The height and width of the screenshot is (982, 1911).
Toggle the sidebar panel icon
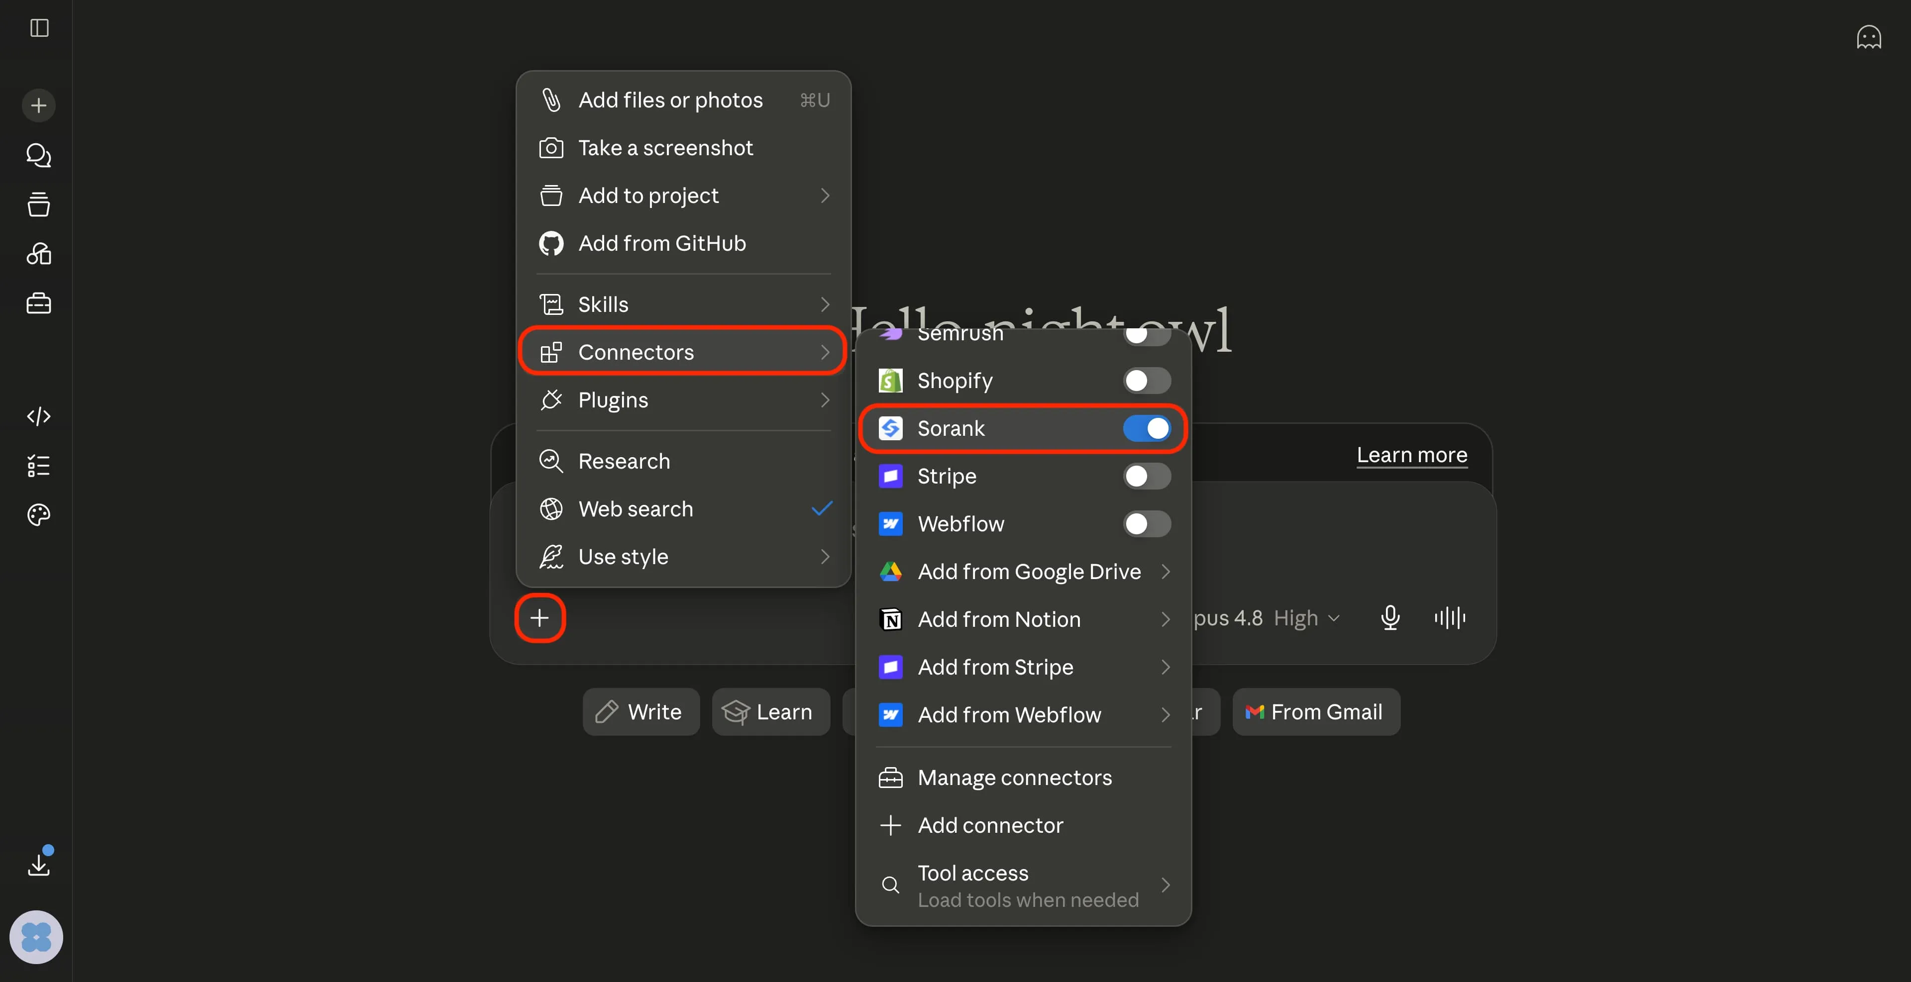point(39,28)
